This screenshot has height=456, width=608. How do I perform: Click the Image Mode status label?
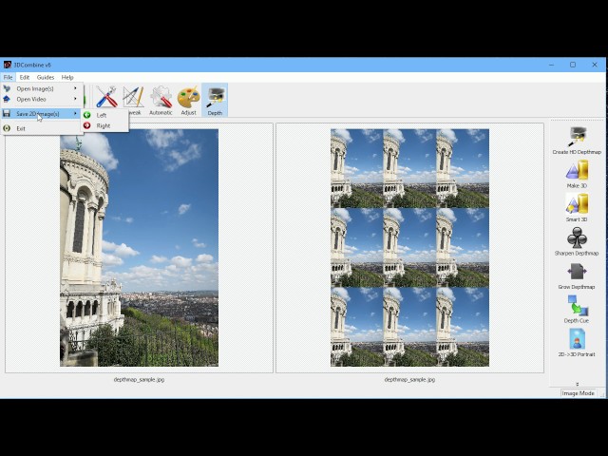(579, 393)
